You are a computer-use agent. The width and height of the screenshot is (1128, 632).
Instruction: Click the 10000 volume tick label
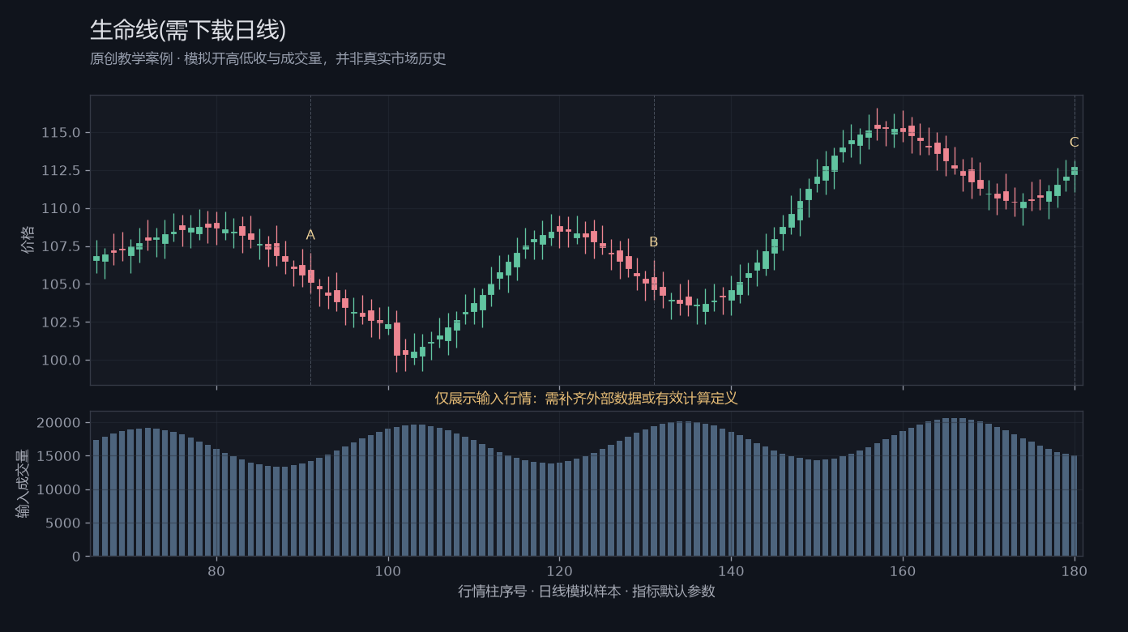point(59,490)
